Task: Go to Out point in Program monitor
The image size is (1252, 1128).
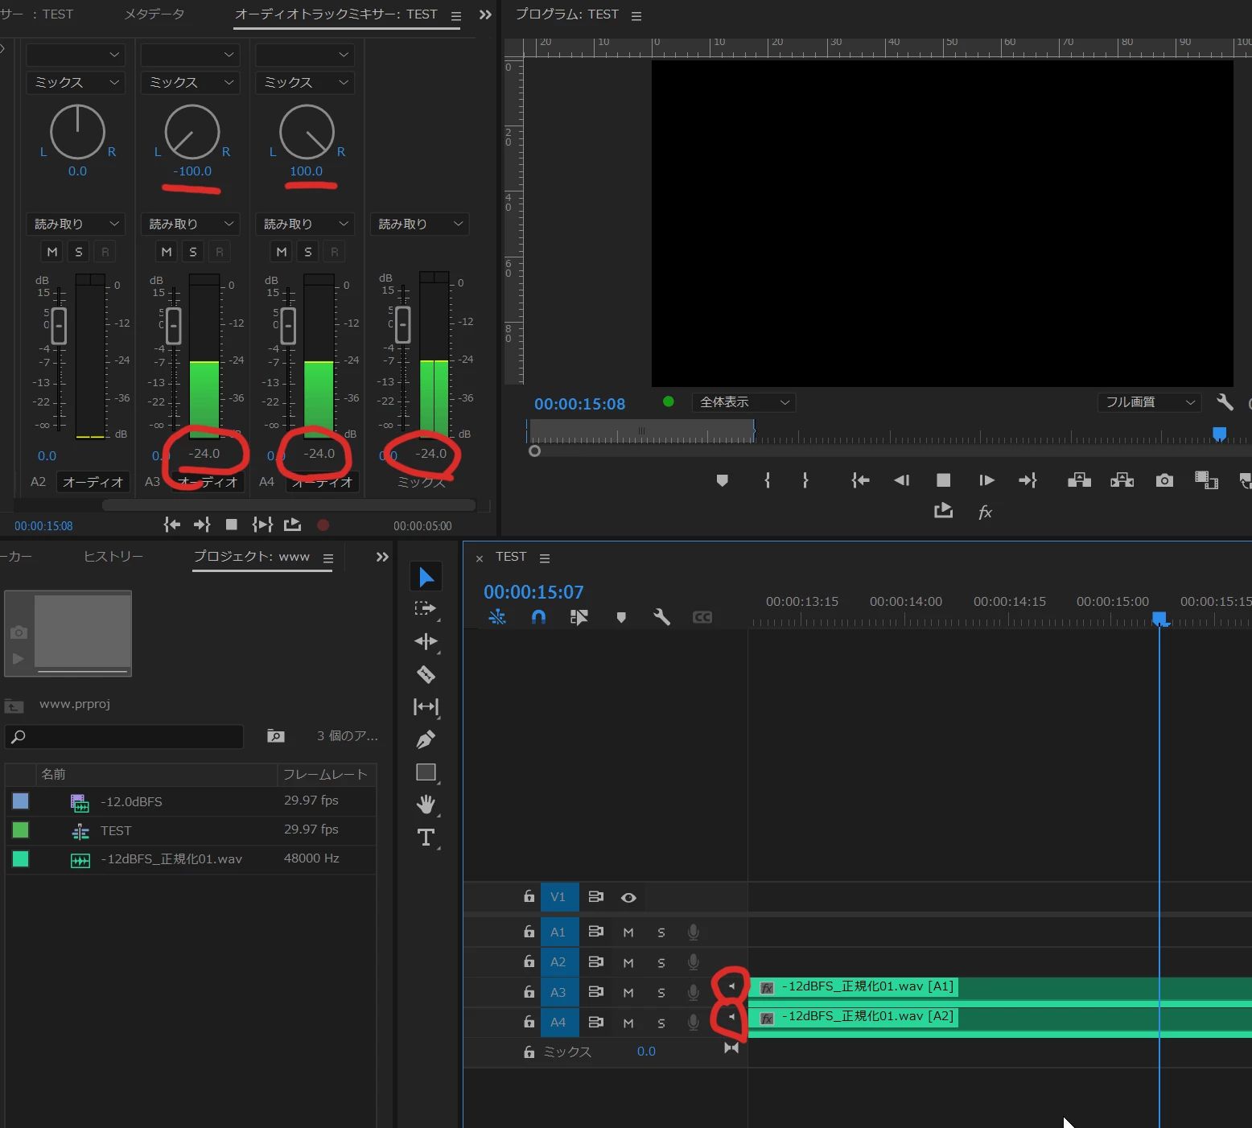Action: 1028,480
